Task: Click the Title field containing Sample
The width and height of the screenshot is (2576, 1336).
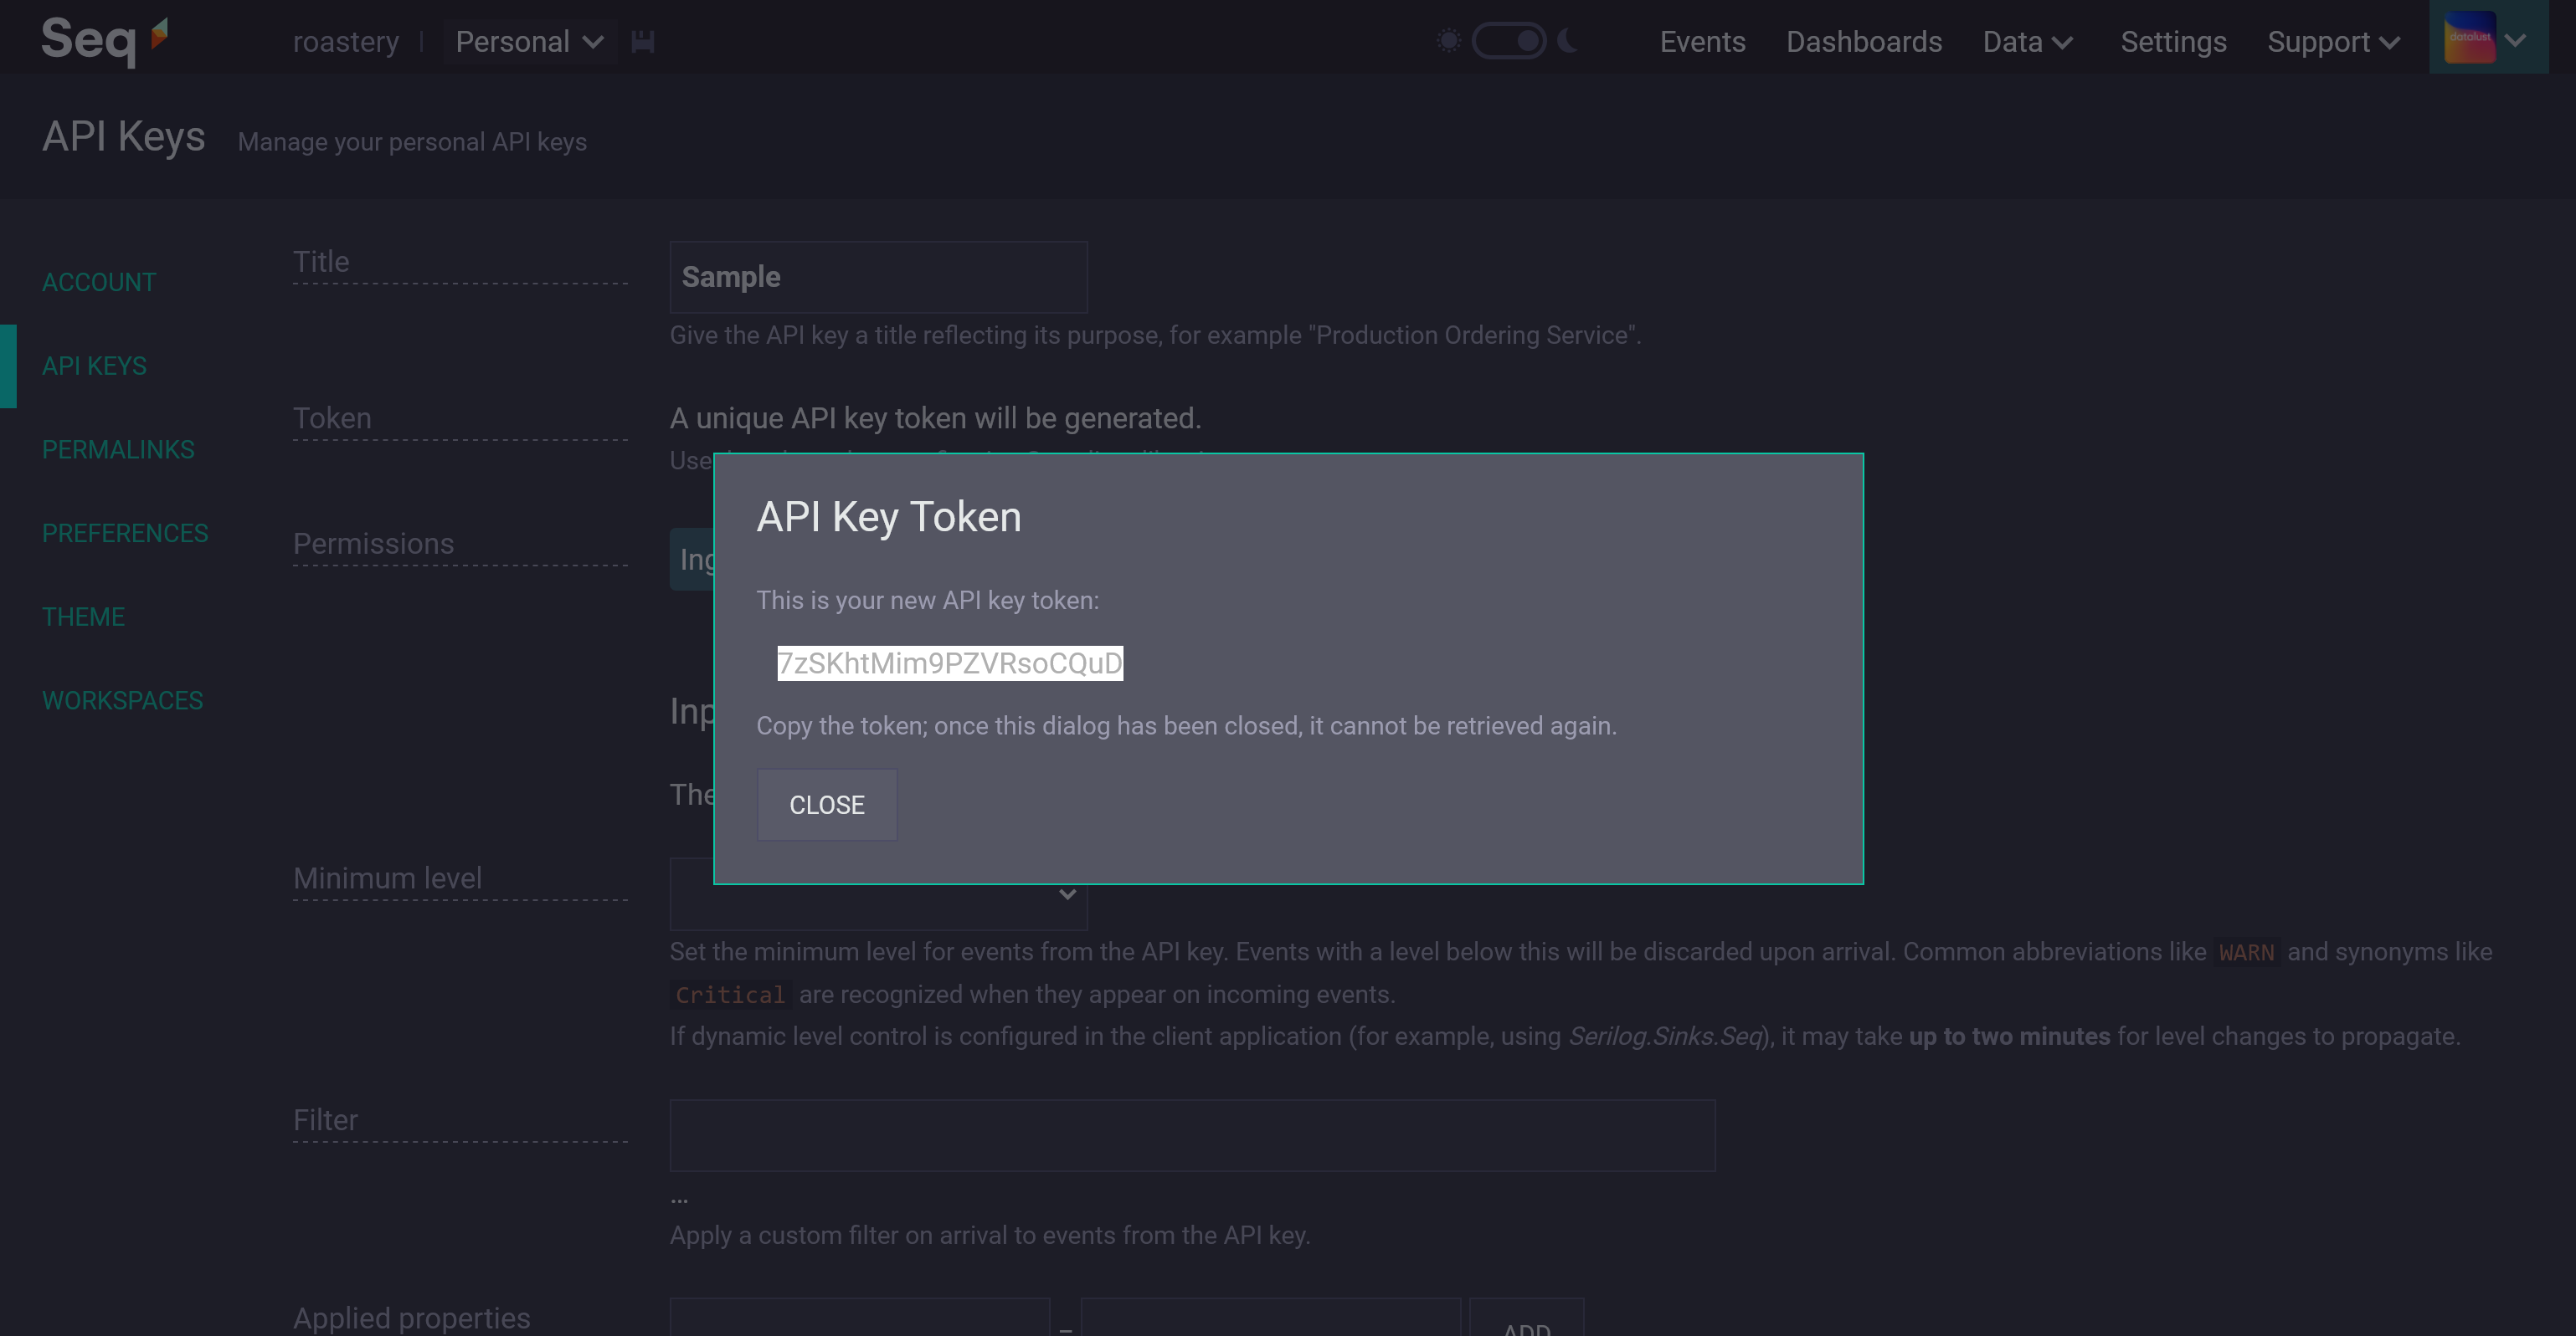Action: [x=878, y=277]
